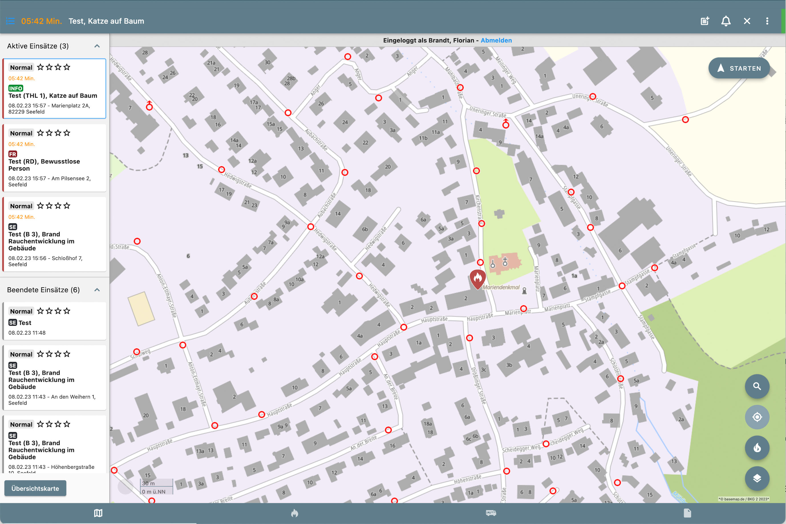This screenshot has height=524, width=786.
Task: Switch to the flame tab at bottom
Action: 294,513
